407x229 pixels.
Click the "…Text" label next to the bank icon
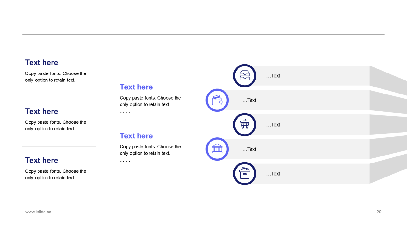[249, 149]
